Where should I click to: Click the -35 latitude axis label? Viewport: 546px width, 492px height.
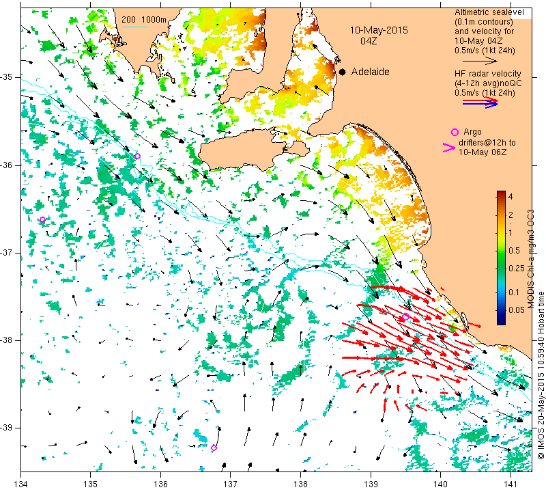[6, 77]
